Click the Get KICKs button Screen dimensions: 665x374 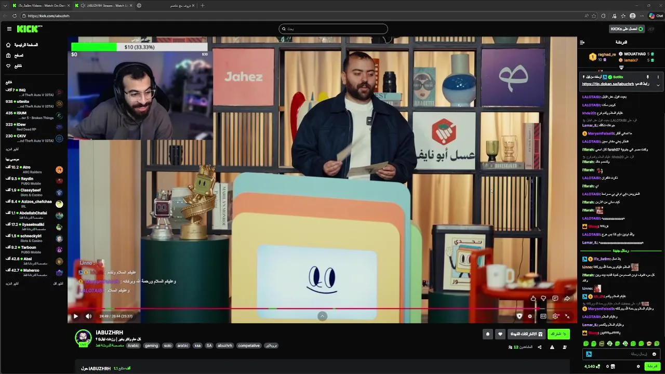click(627, 29)
